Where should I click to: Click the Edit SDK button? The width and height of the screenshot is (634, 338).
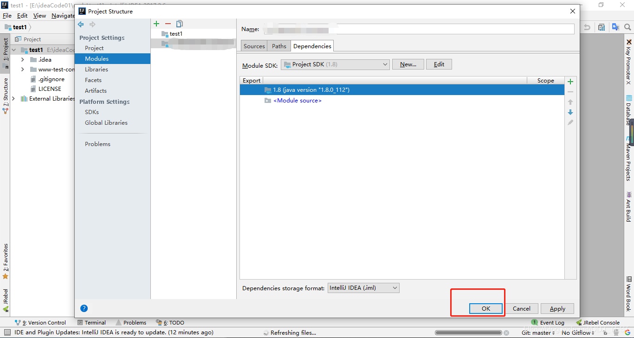(439, 64)
